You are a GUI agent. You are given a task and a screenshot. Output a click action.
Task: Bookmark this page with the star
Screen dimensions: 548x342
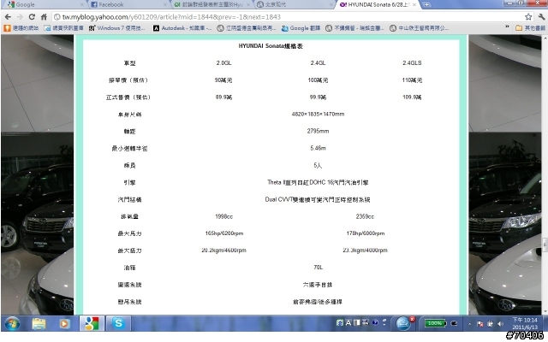(528, 17)
